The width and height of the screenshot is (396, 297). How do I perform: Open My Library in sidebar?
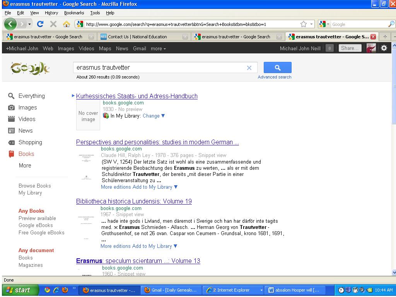pos(30,193)
